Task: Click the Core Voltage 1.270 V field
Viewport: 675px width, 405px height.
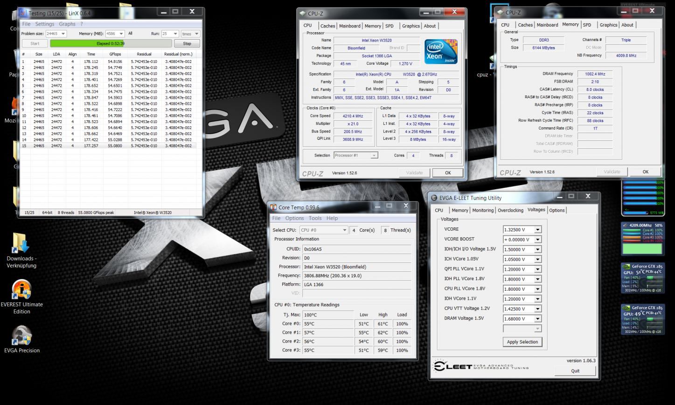Action: tap(405, 63)
